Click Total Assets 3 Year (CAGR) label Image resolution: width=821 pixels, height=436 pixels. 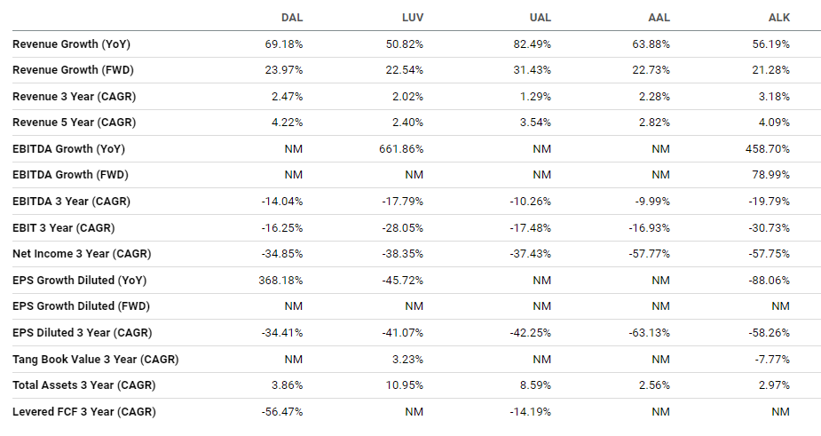tap(83, 385)
